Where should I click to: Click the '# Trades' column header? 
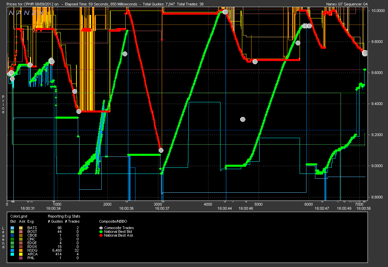point(72,221)
